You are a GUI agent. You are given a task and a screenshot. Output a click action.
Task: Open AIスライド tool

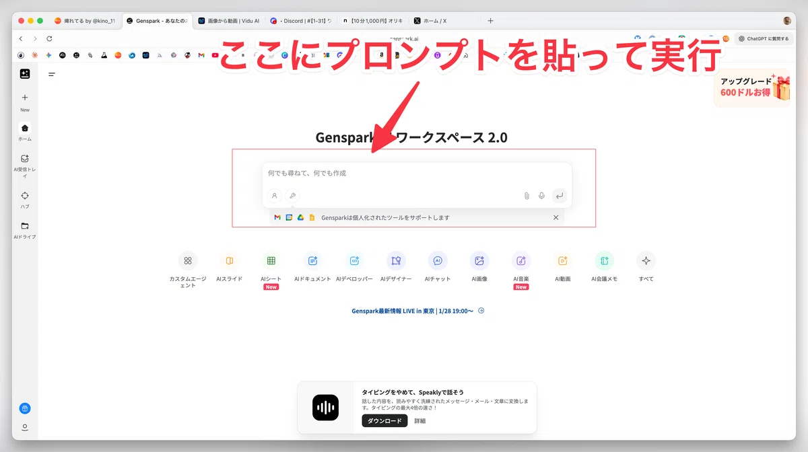230,260
